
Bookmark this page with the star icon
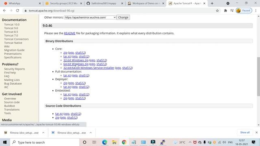[217, 11]
